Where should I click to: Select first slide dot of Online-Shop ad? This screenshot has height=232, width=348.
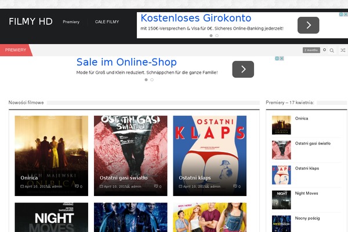146,79
